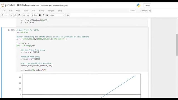Open the Widgets menu
Viewport: 178px width, 100px height.
click(x=51, y=11)
